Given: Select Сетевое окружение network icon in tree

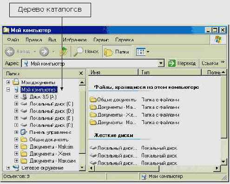Looking at the screenshot, I should pyautogui.click(x=16, y=168).
